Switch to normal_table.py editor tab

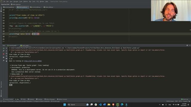click(x=36, y=7)
